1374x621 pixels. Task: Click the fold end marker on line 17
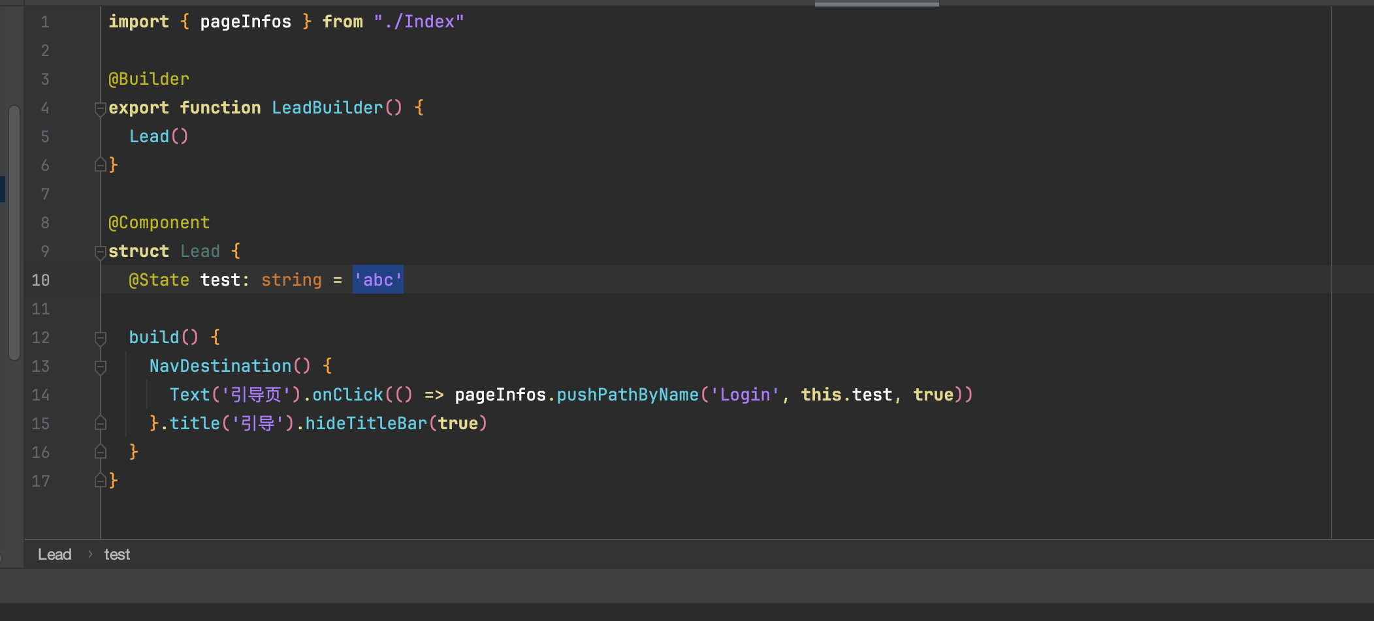tap(100, 481)
